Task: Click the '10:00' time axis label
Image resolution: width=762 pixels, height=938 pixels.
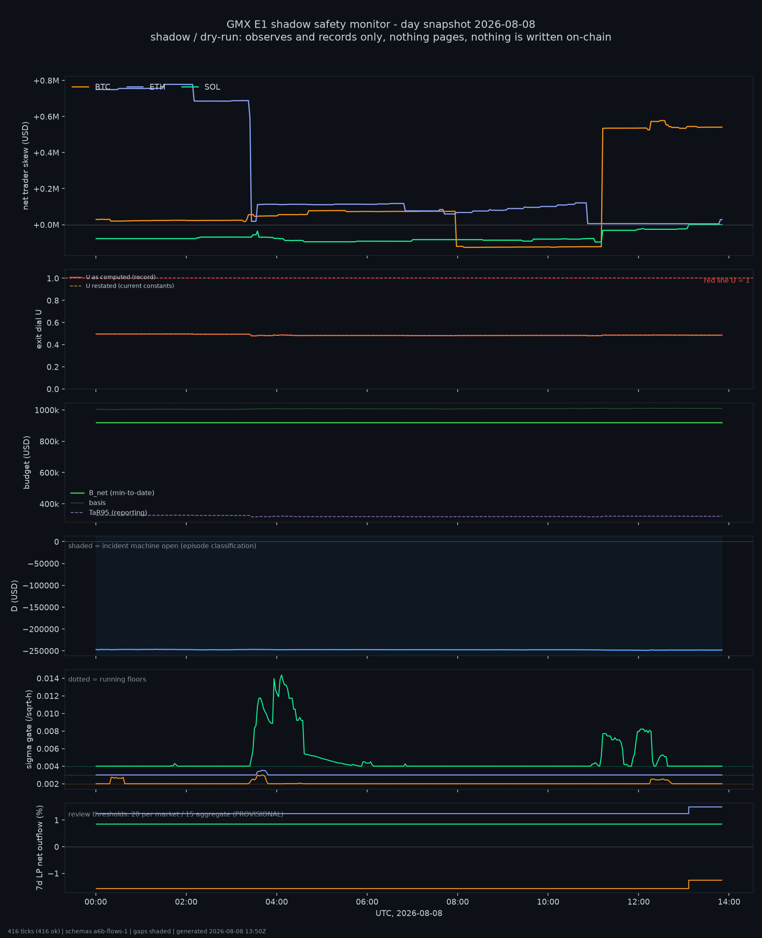Action: pyautogui.click(x=548, y=902)
